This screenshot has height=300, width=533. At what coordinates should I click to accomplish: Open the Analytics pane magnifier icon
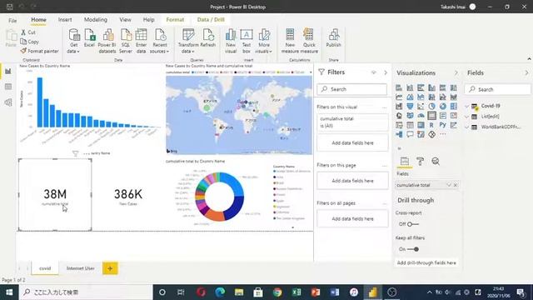[x=436, y=161]
